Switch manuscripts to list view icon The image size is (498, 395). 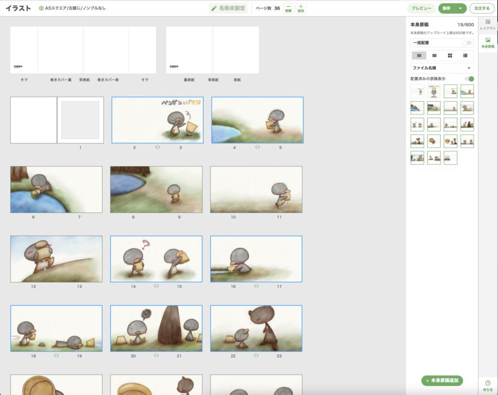465,56
